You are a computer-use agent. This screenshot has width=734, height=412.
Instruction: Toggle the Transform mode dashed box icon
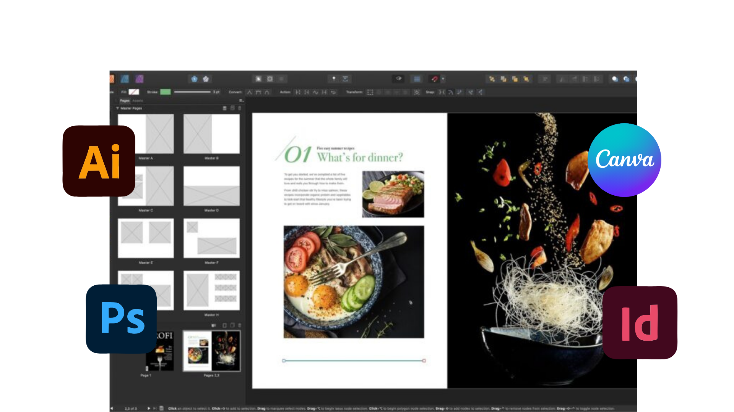370,92
